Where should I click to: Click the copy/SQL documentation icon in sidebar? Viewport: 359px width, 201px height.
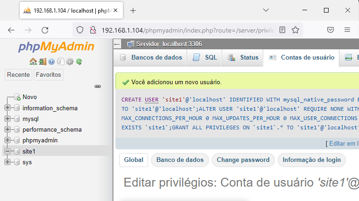[x=60, y=61]
